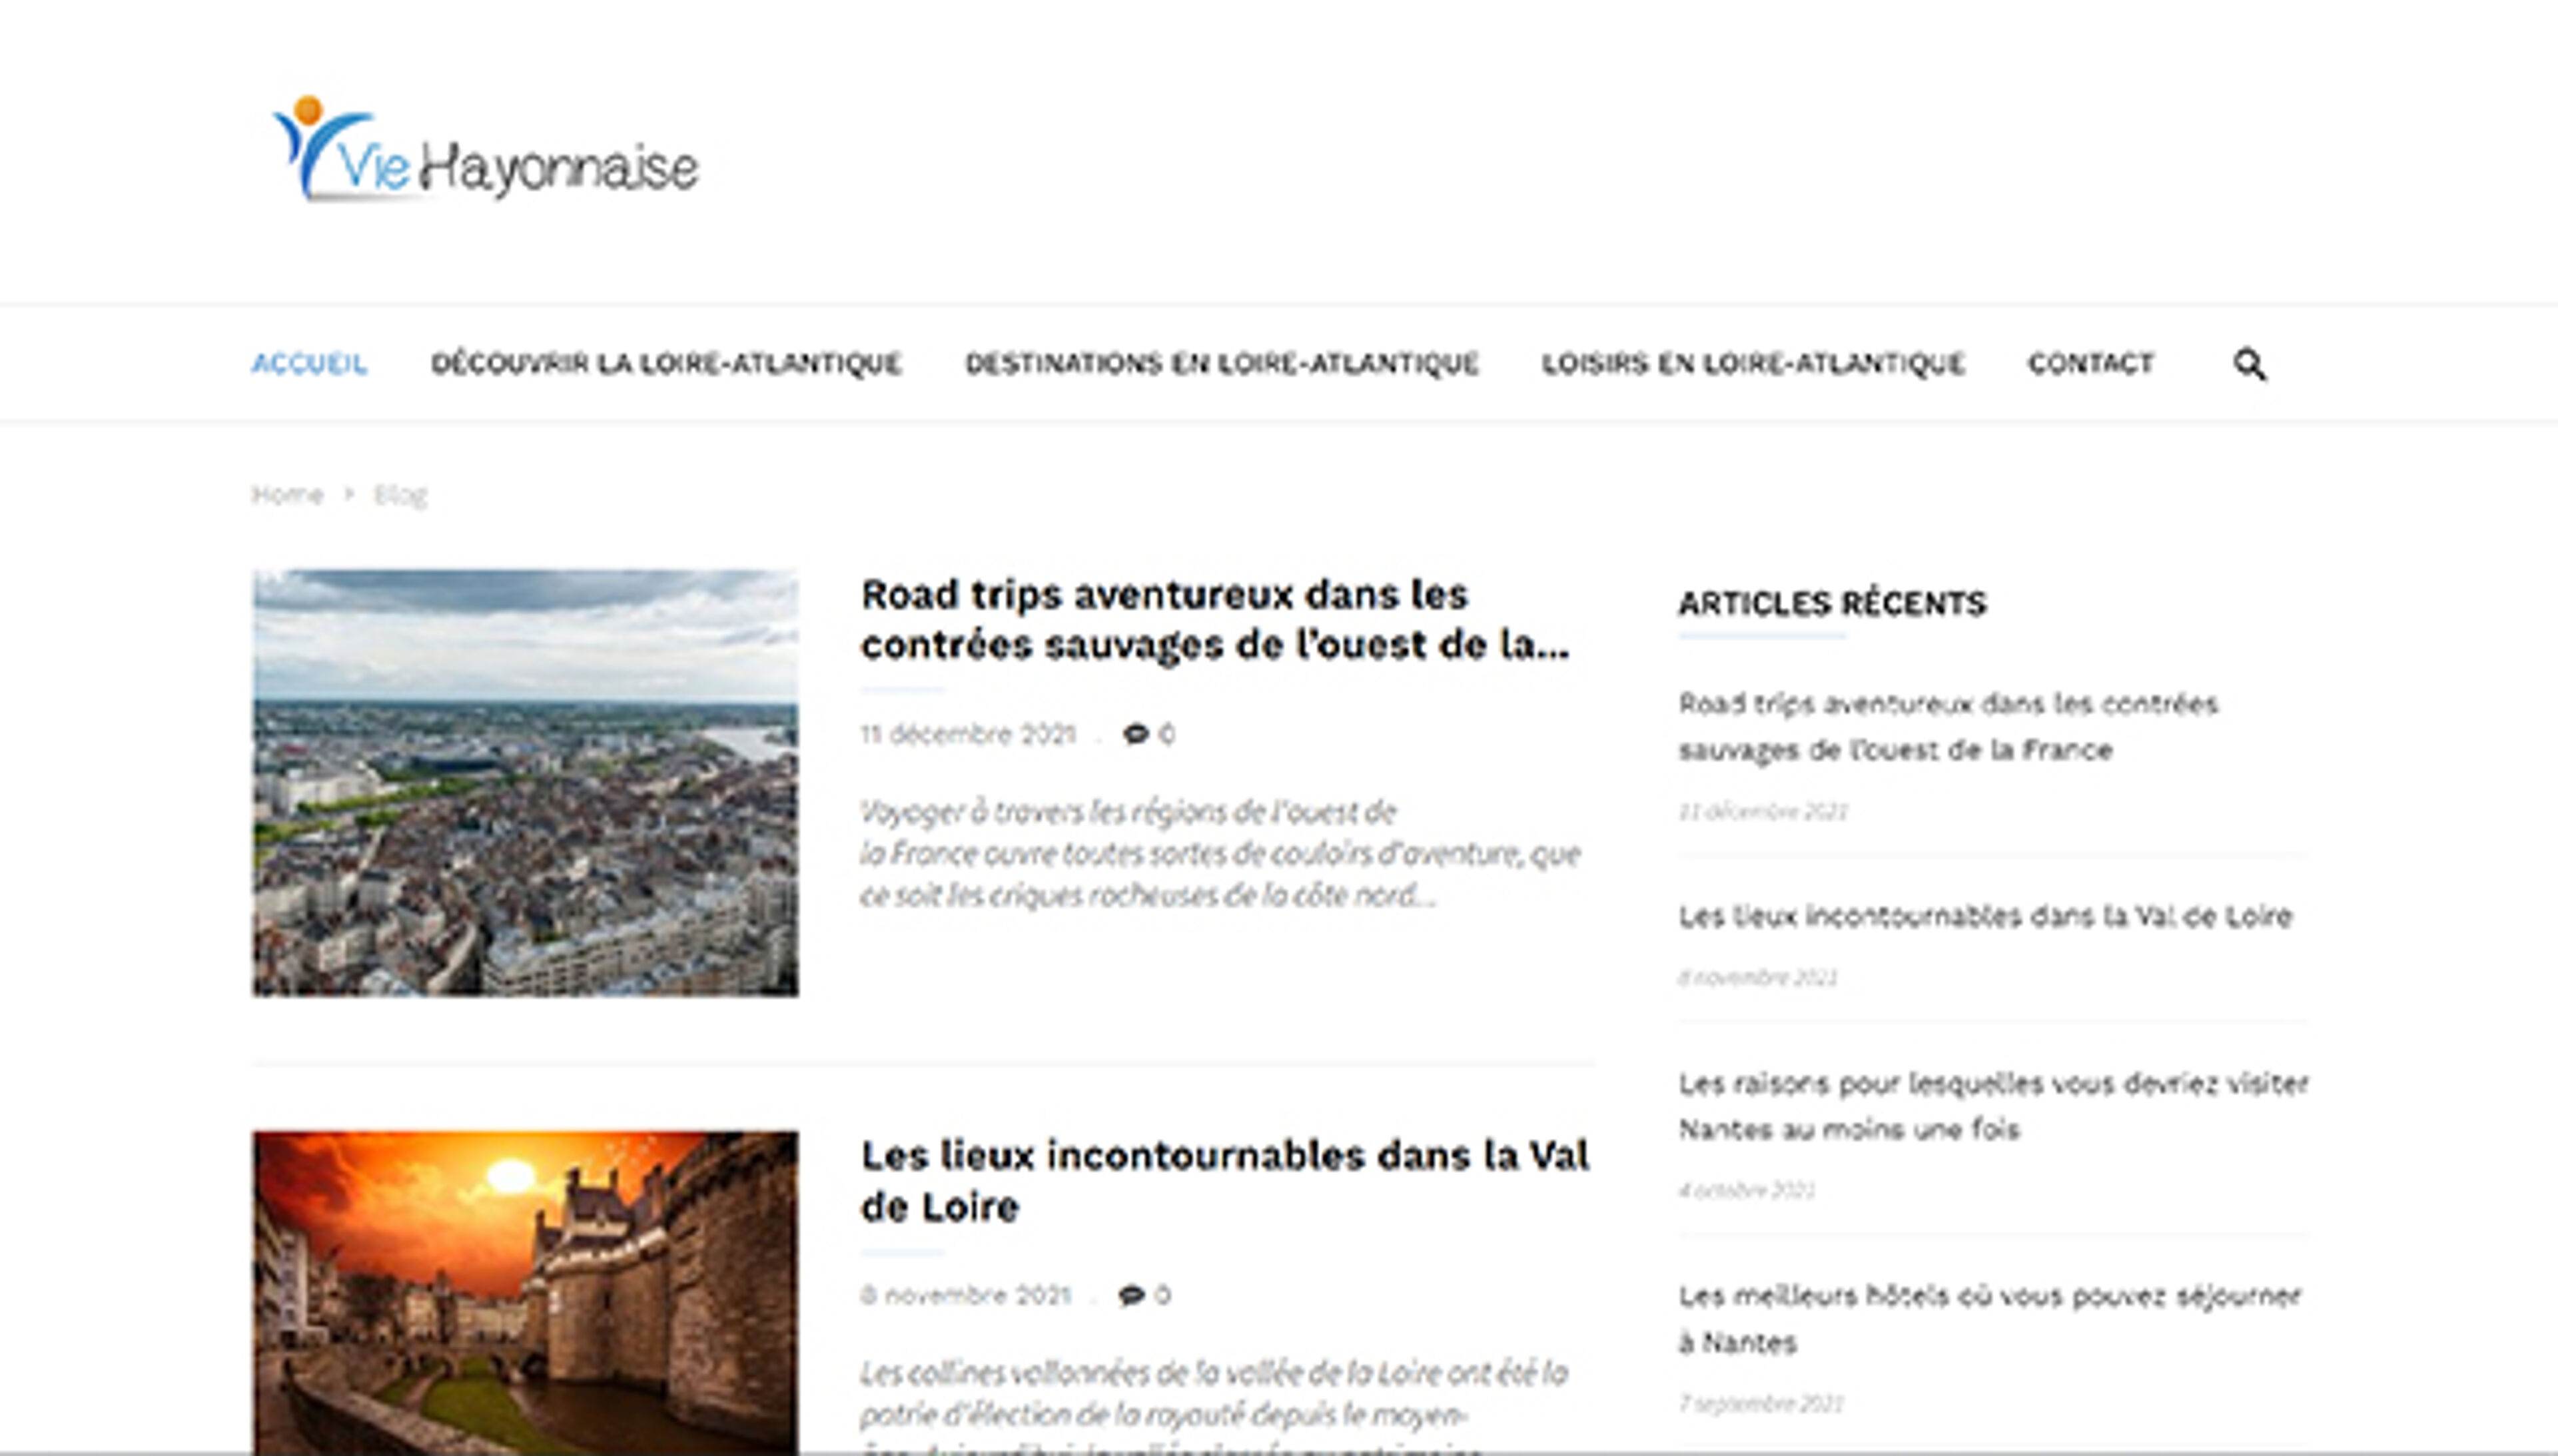The image size is (2558, 1456).
Task: Open sidebar article about visiting Nantes once
Action: pos(1992,1106)
